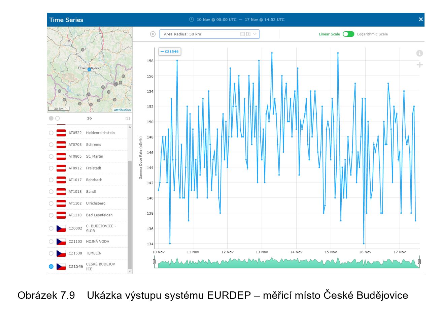Click the plus icon beside the chart
This screenshot has height=315, width=441.
click(x=419, y=65)
